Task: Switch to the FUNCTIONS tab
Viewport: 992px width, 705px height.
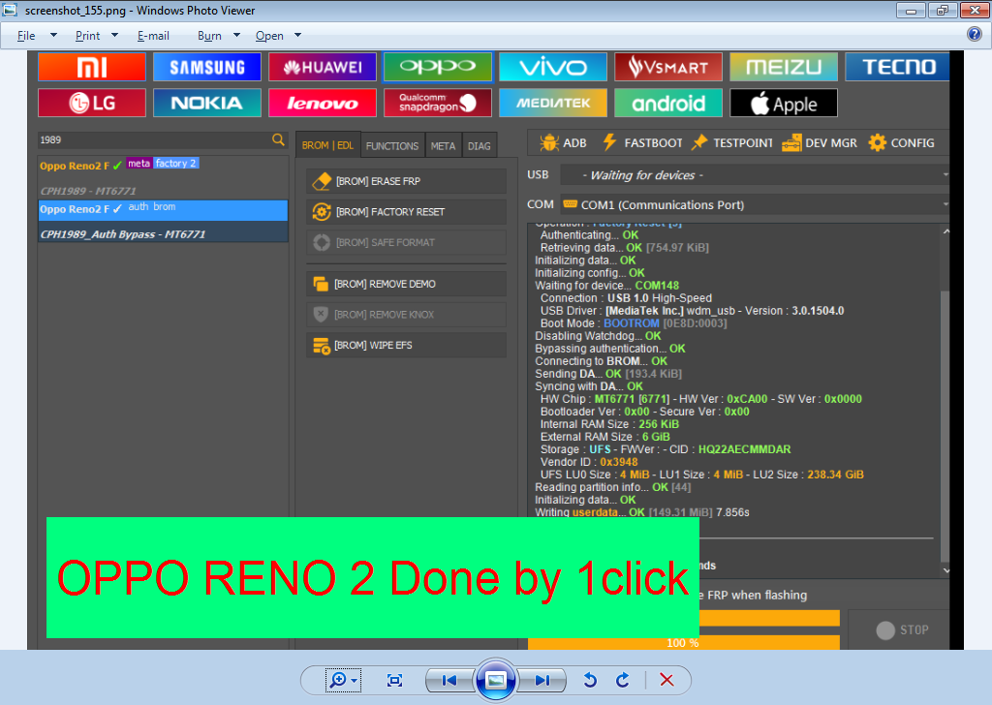Action: click(392, 145)
